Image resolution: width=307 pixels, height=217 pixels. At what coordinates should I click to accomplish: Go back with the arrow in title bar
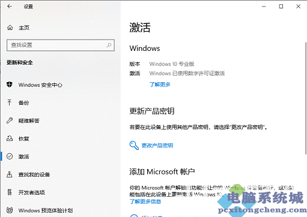[x=10, y=7]
